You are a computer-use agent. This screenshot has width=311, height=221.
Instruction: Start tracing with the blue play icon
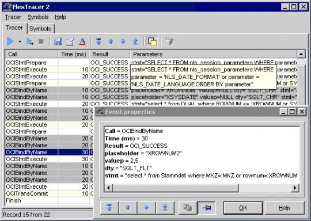pyautogui.click(x=10, y=41)
